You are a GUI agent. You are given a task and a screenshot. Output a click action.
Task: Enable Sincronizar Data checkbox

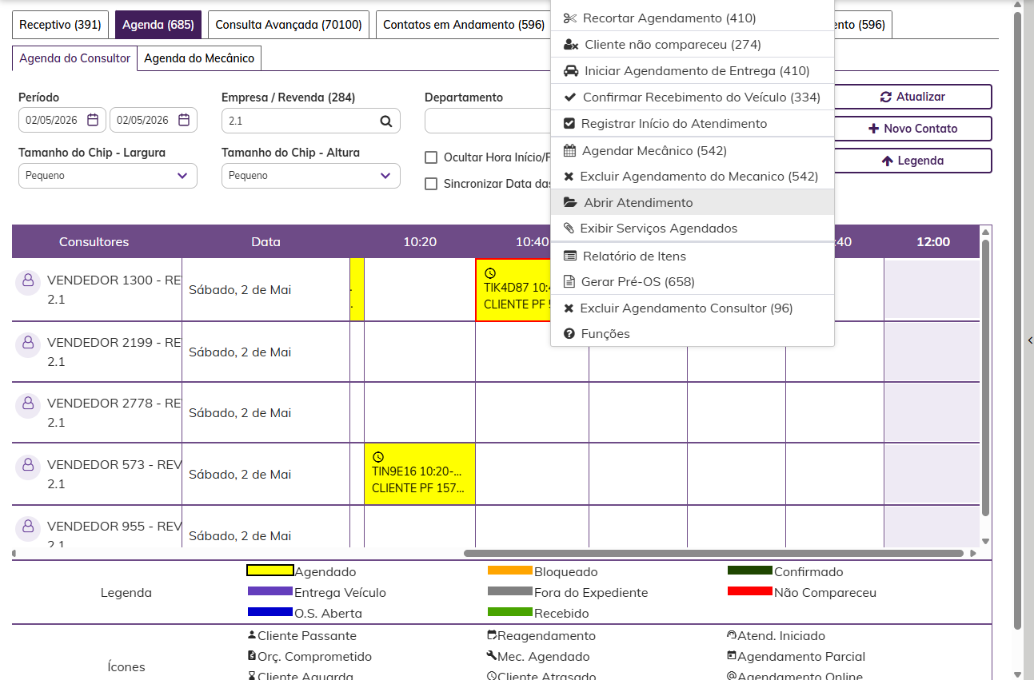coord(431,184)
